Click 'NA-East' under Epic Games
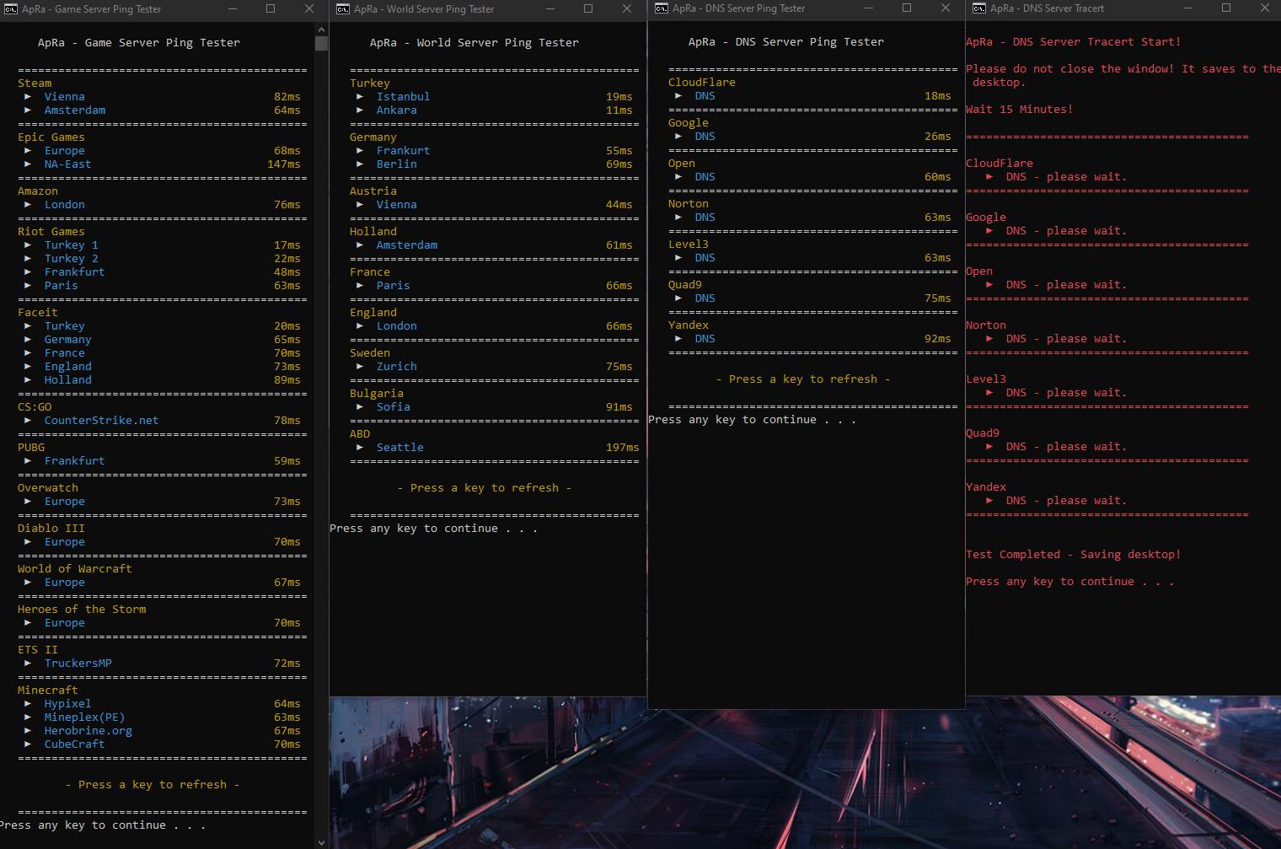Image resolution: width=1281 pixels, height=849 pixels. tap(68, 164)
